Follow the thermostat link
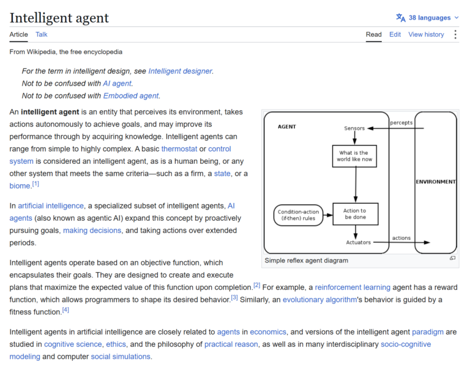Viewport: 470px width, 367px height. (x=179, y=149)
